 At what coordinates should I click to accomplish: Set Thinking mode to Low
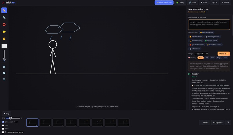tap(212, 58)
